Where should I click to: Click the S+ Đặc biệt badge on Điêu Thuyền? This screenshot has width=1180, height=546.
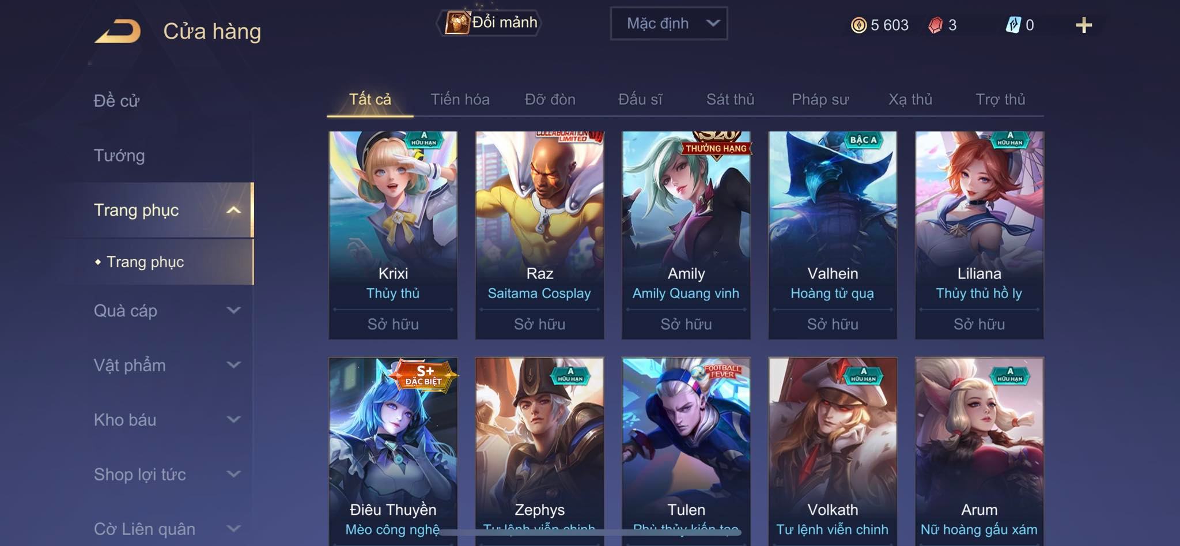tap(423, 375)
